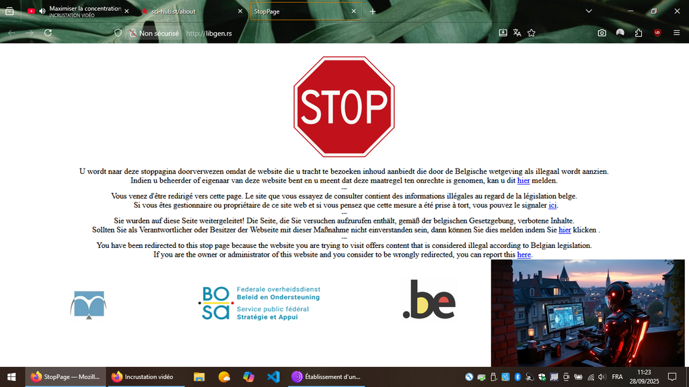
Task: Open a new tab with plus button
Action: (373, 11)
